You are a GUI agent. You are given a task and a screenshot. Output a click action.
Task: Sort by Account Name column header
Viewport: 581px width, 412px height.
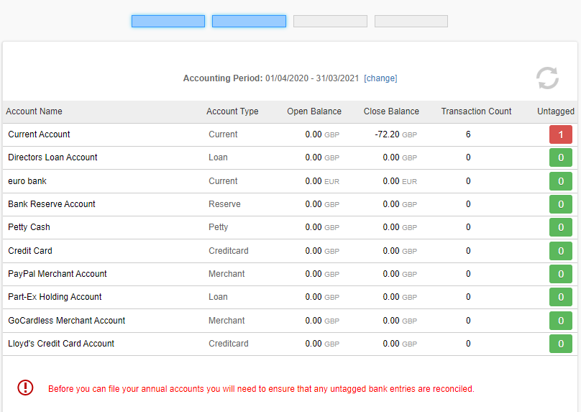(34, 111)
